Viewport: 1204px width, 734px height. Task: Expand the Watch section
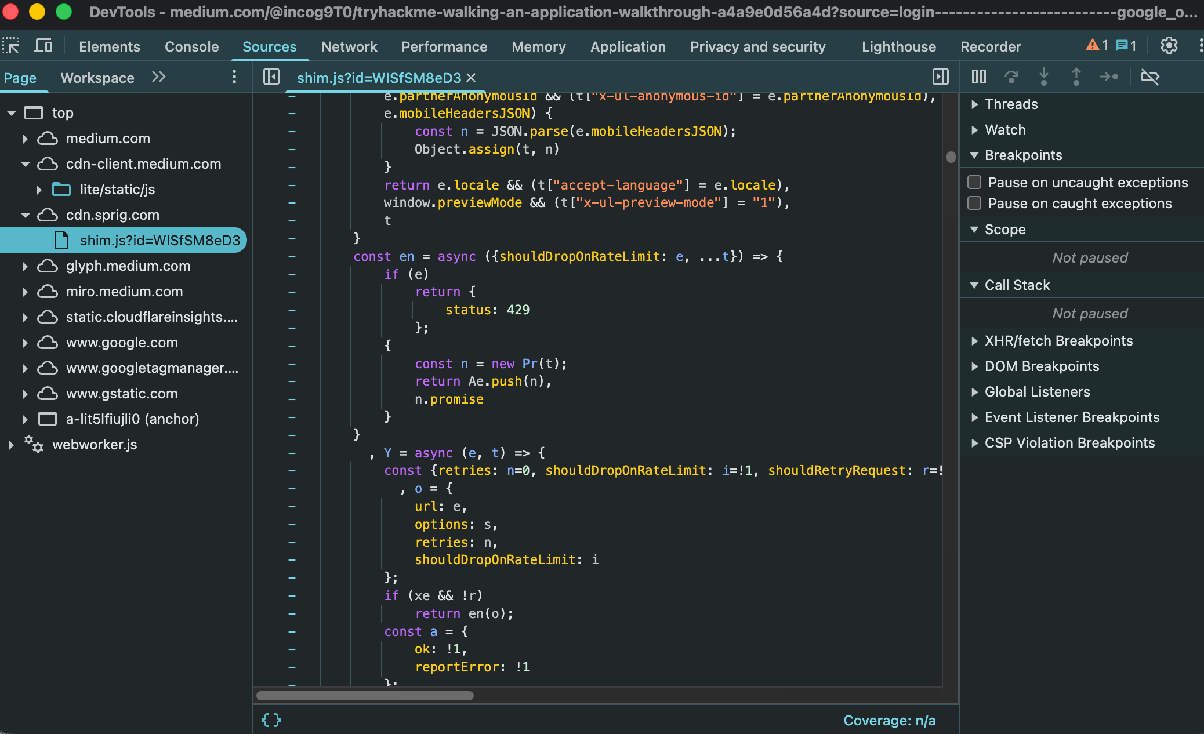point(1005,130)
